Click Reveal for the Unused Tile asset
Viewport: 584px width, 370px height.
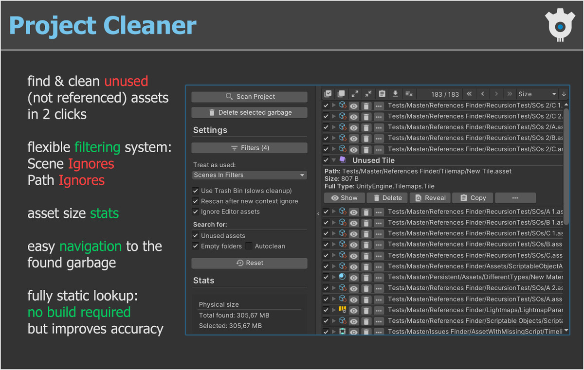point(430,197)
